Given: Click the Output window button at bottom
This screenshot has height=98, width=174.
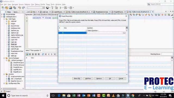Looking at the screenshot, I should click(7, 91).
